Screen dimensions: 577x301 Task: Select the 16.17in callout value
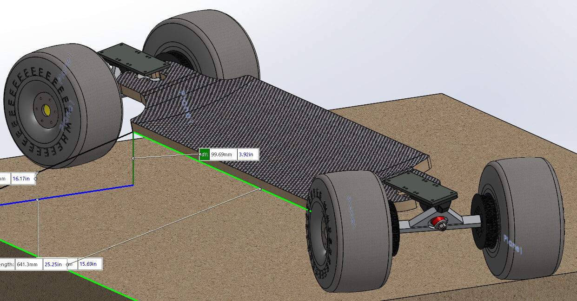click(22, 179)
